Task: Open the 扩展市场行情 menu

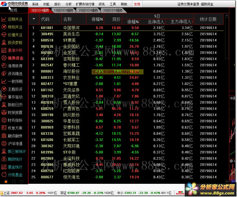Action: pos(85,4)
